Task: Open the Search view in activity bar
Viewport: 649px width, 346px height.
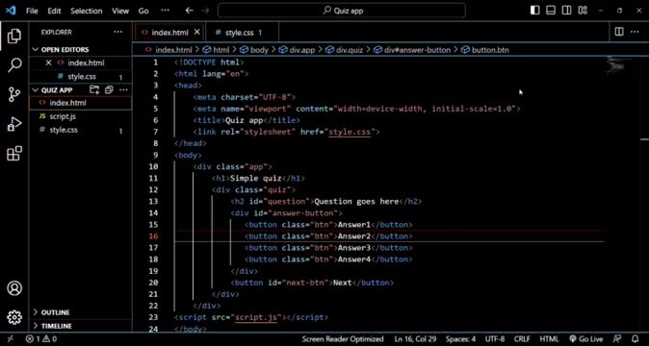Action: [14, 64]
